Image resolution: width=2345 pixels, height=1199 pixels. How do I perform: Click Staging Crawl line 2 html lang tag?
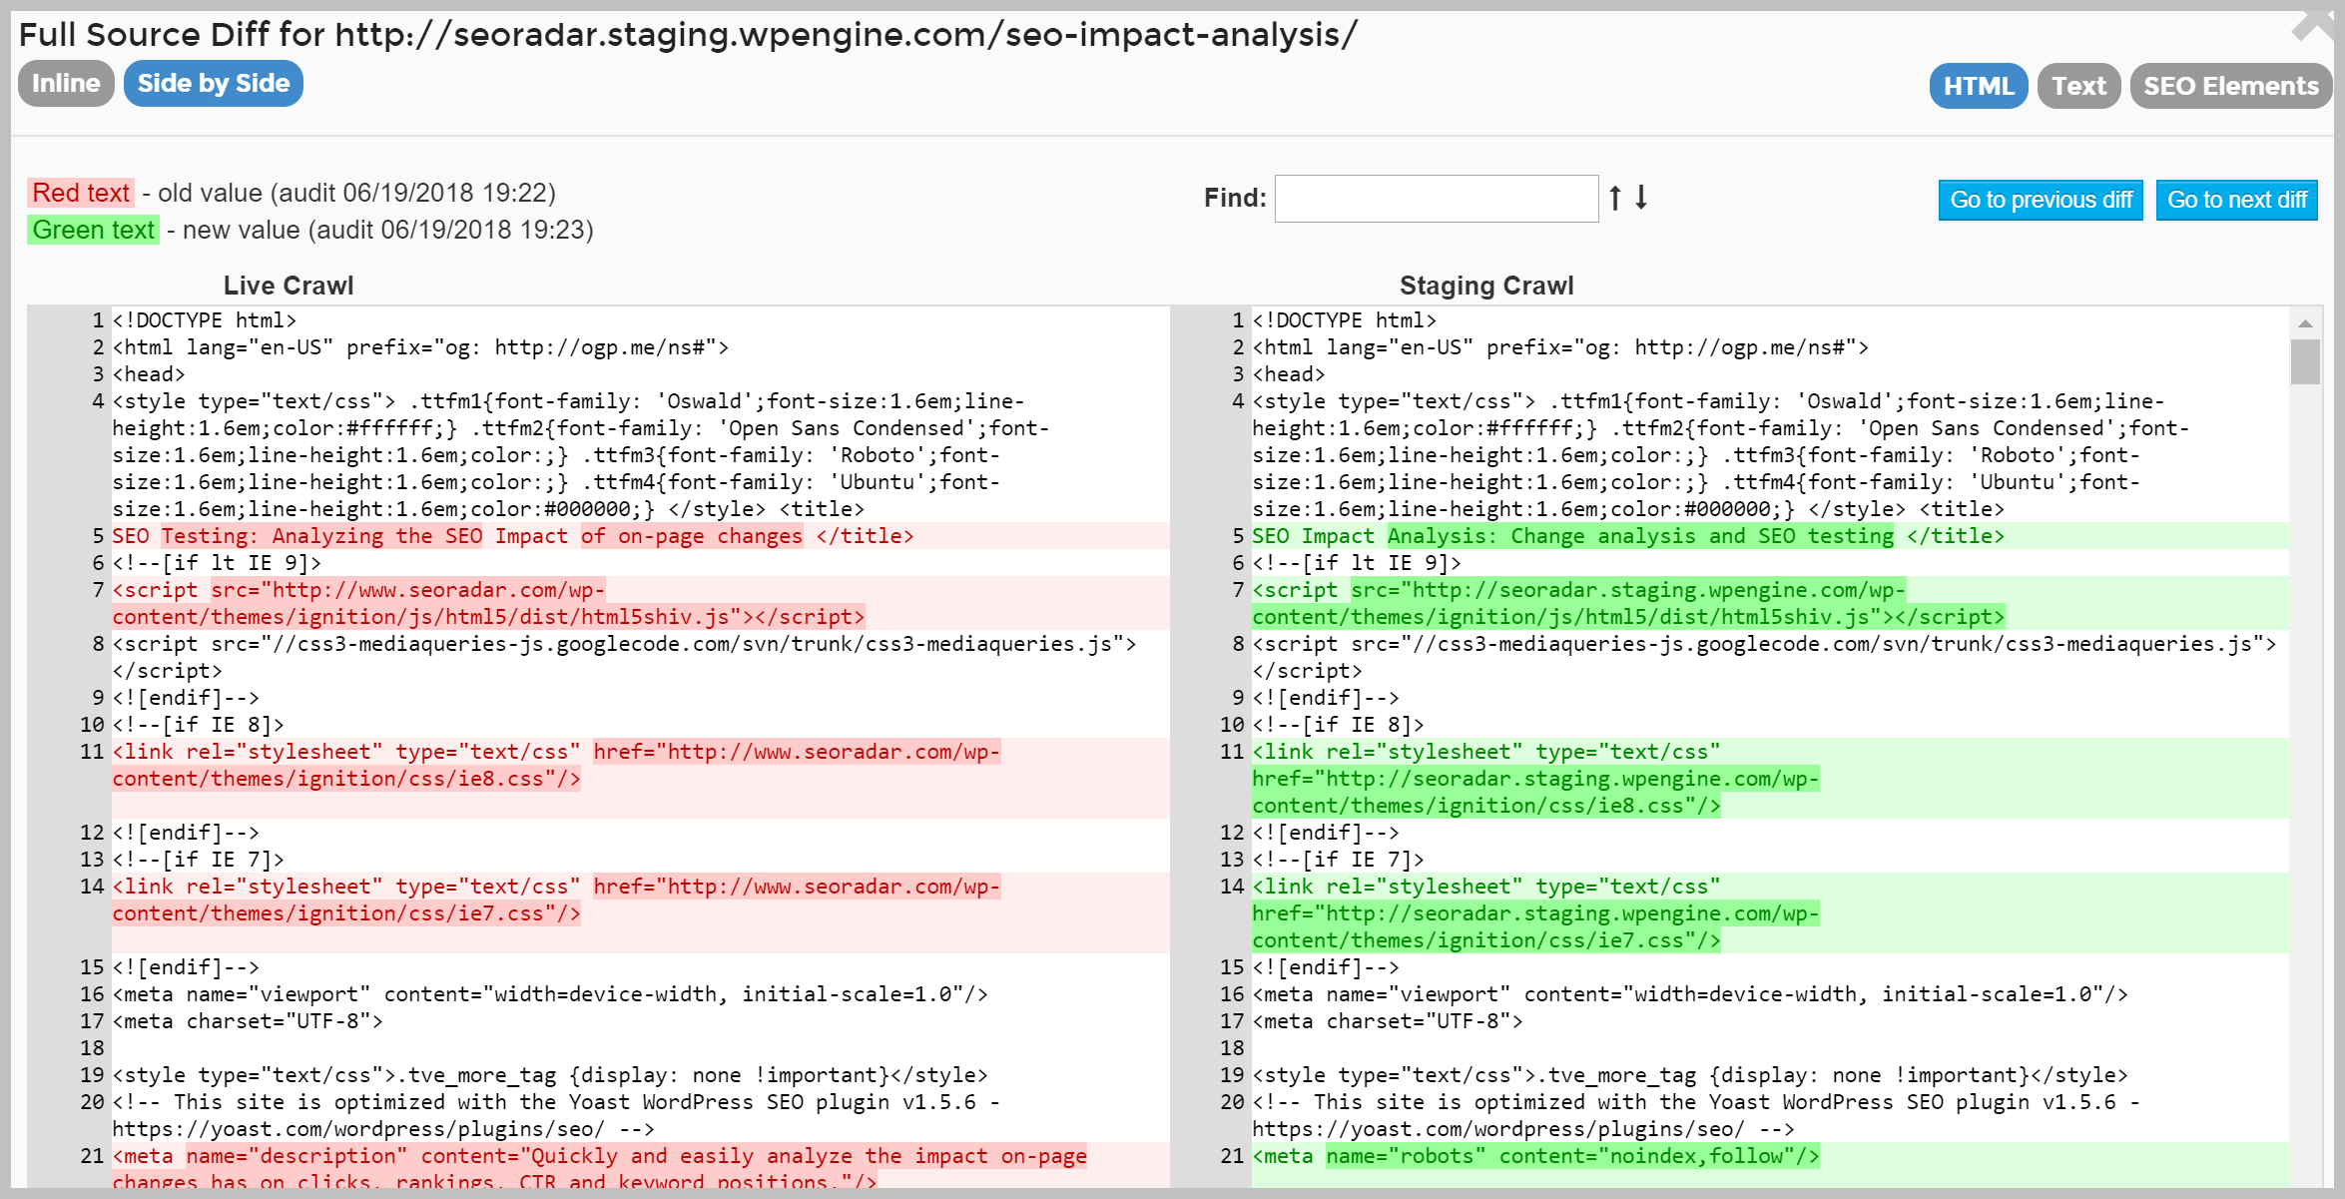(1560, 347)
